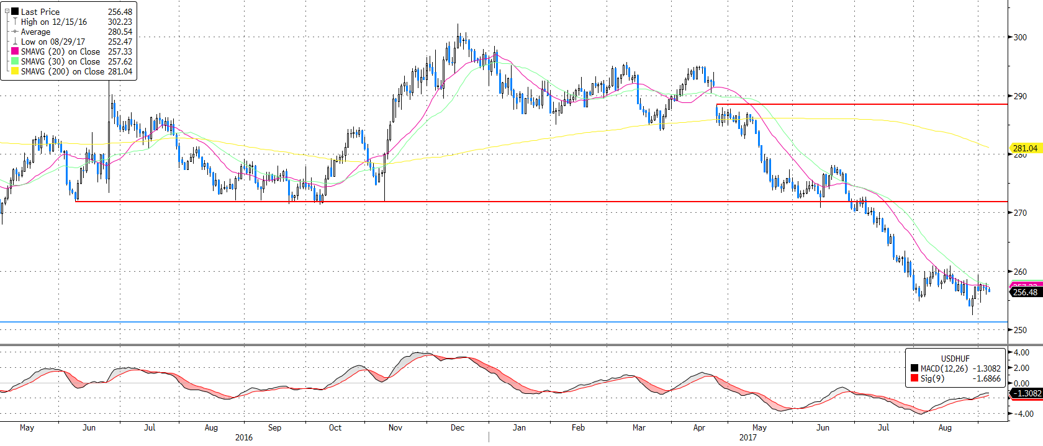This screenshot has height=446, width=1043.
Task: Click the Low marker icon in legend
Action: click(15, 42)
